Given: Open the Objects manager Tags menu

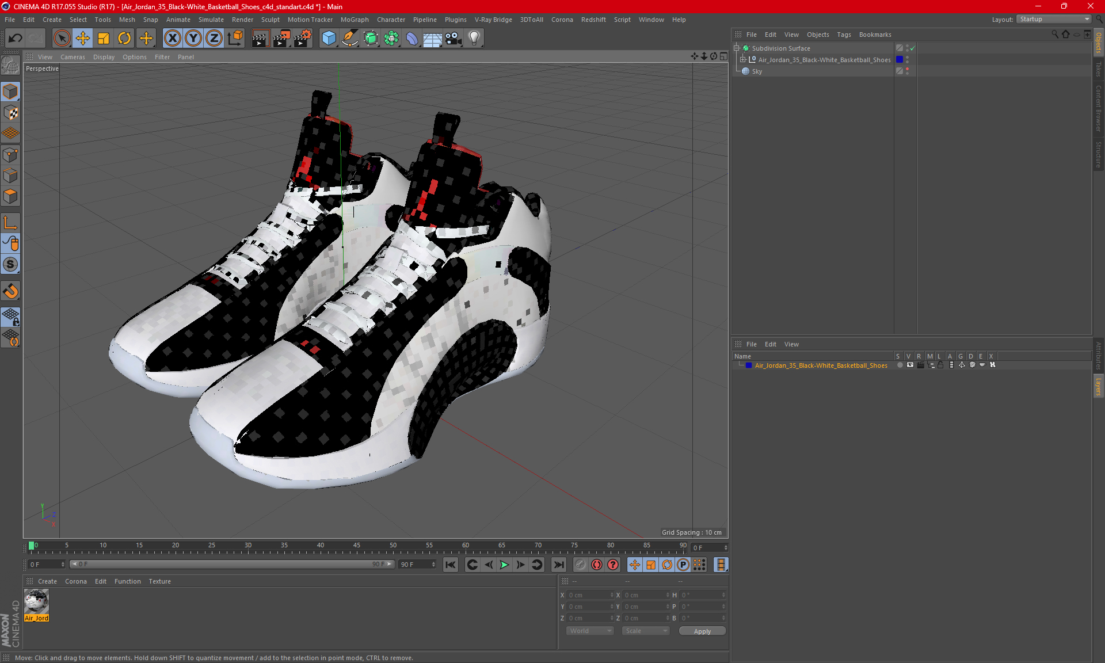Looking at the screenshot, I should tap(844, 35).
